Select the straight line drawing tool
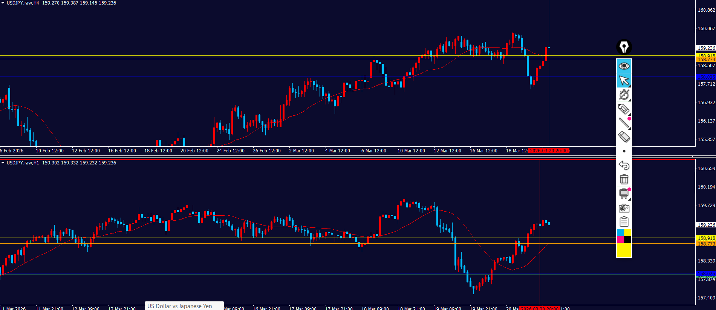The width and height of the screenshot is (716, 310). pos(624,123)
